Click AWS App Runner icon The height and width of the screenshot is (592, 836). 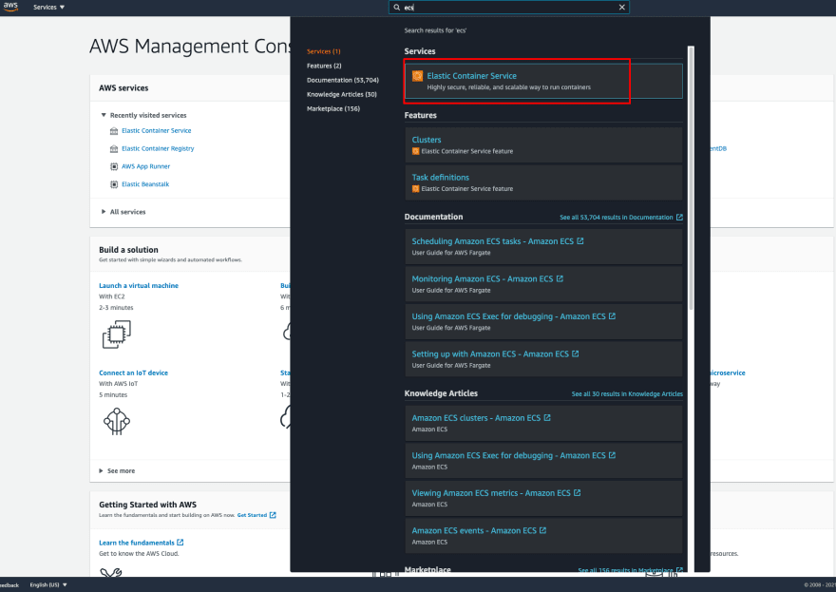114,167
